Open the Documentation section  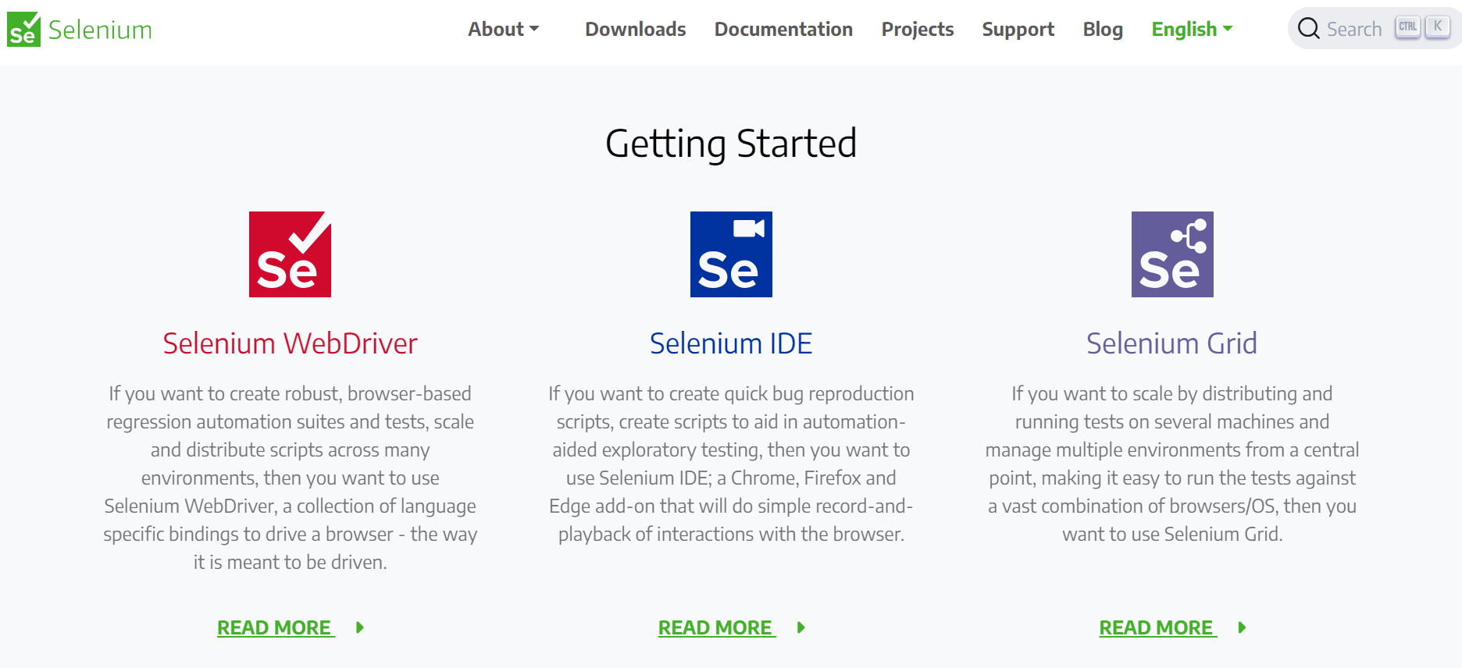pyautogui.click(x=783, y=29)
